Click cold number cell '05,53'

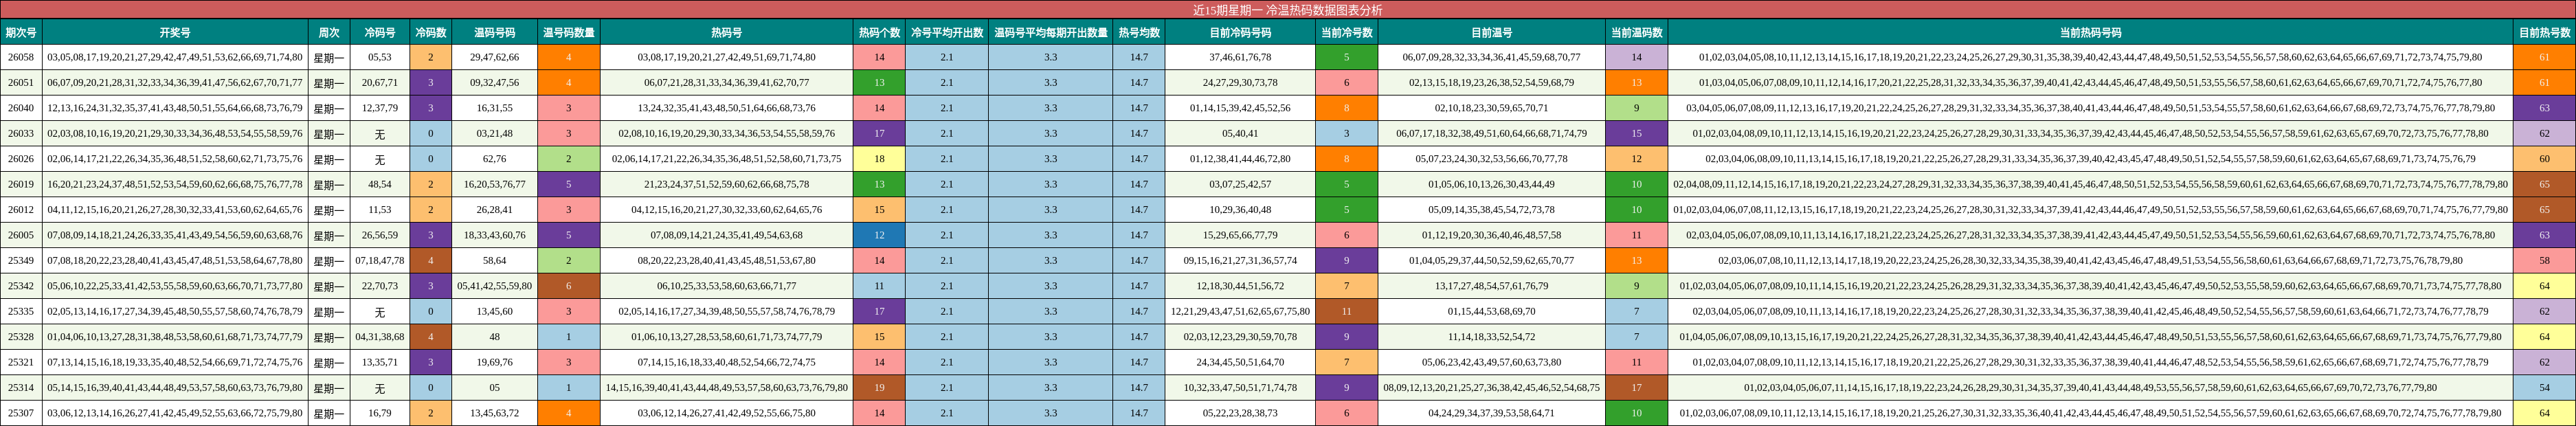(380, 57)
